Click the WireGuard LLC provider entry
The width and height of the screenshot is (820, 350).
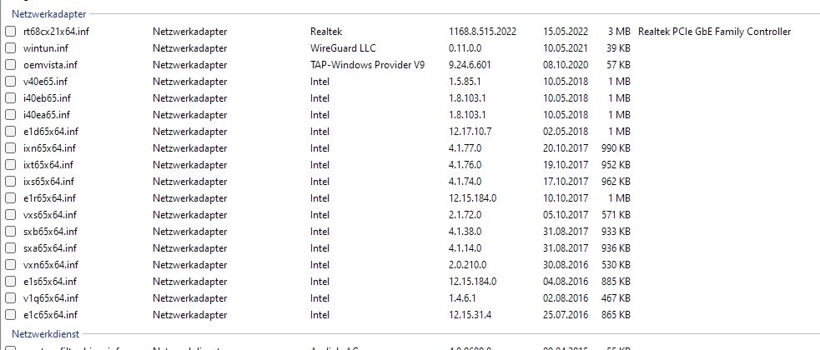[343, 48]
